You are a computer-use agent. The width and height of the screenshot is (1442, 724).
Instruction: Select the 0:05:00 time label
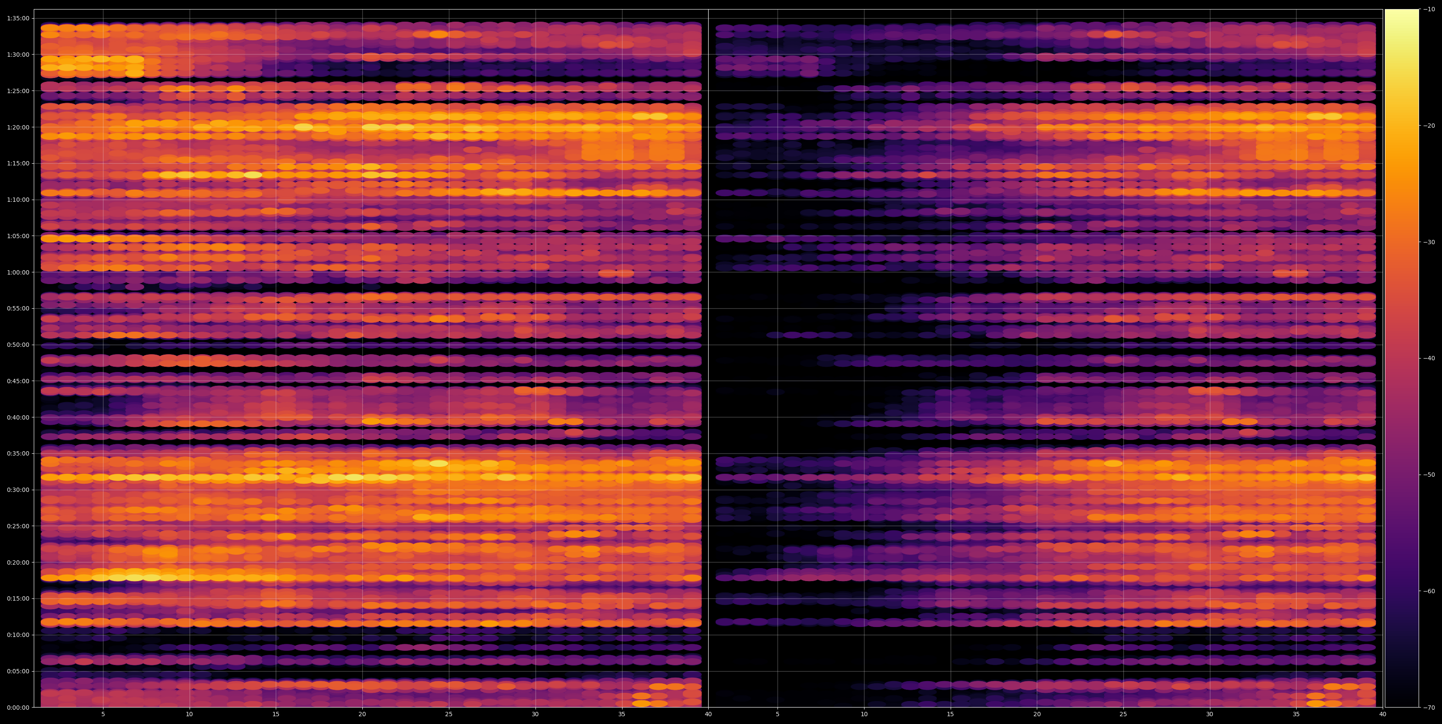pos(17,671)
